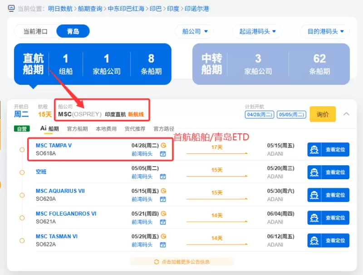Click the ship icon on MSC FOLEGANDROS VI's booking button
The height and width of the screenshot is (275, 363).
point(314,218)
